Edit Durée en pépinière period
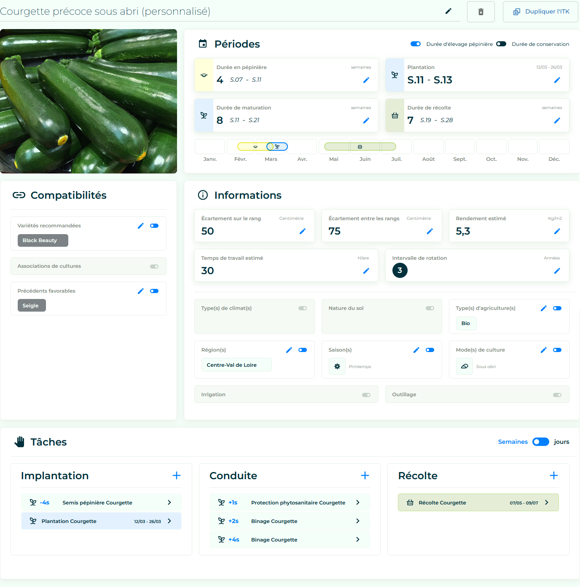The image size is (580, 587). pos(366,80)
